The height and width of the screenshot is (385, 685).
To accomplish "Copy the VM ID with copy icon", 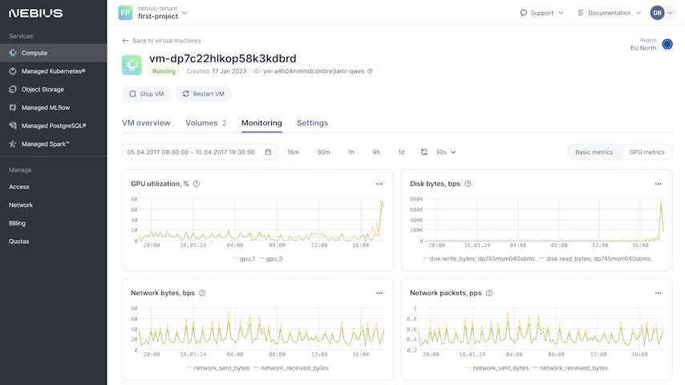I will [x=370, y=71].
